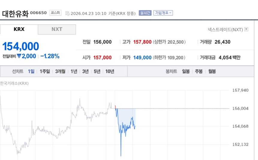The image size is (258, 160).
Task: Click the 실시간 real-time badge
Action: [x=145, y=13]
